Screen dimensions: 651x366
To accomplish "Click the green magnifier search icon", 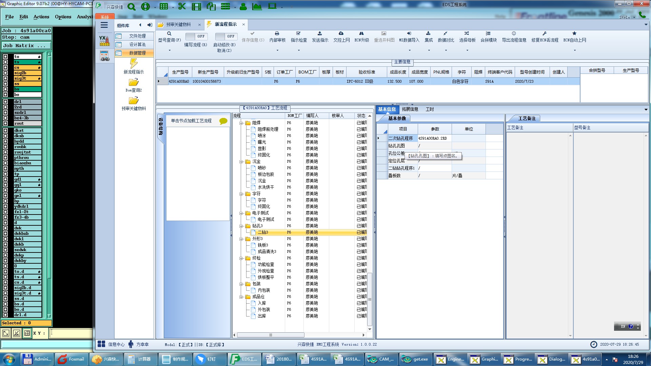I will [x=132, y=6].
